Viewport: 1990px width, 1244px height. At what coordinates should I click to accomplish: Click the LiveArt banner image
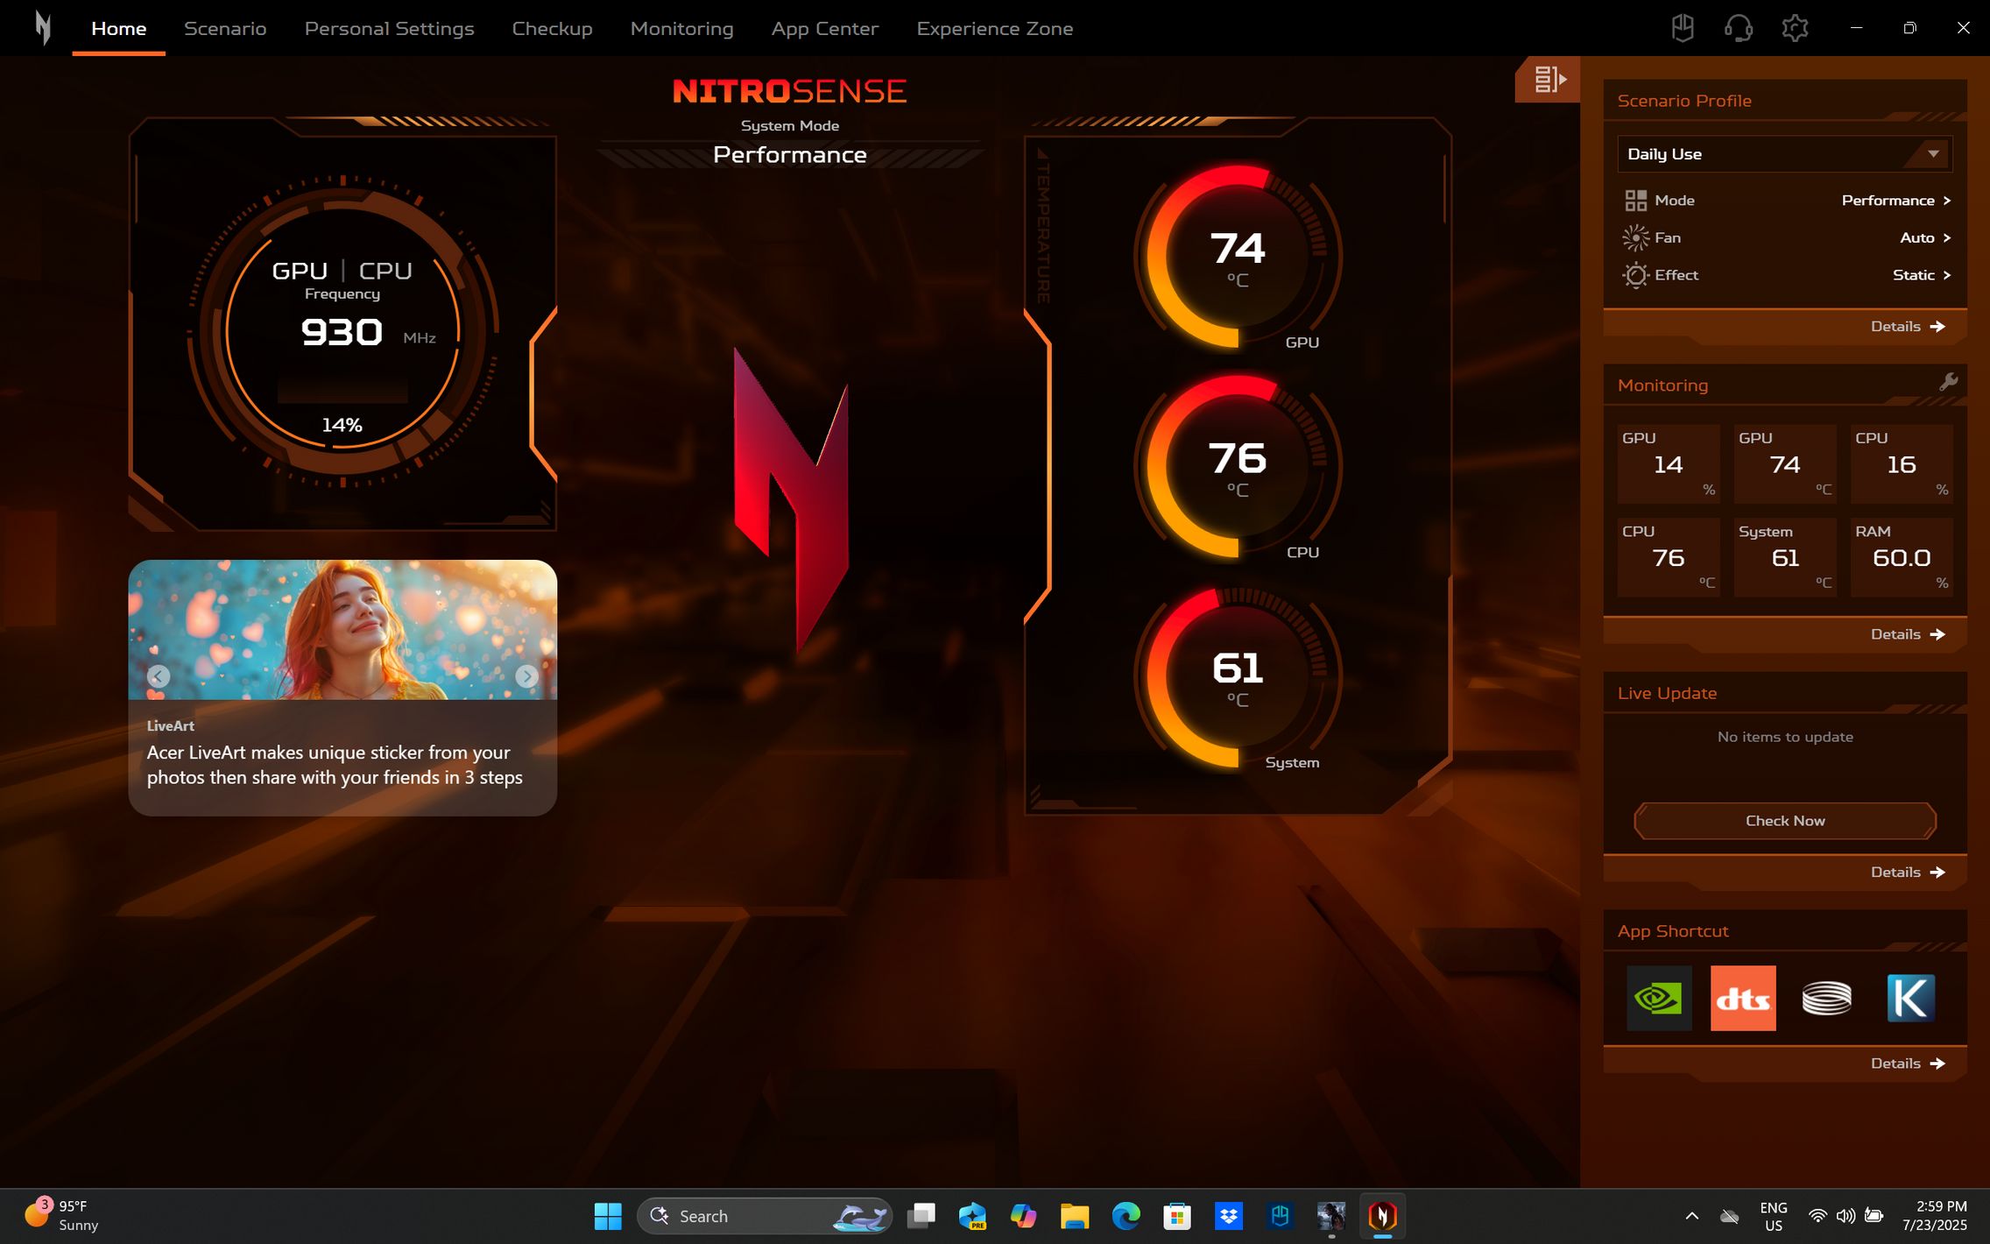click(342, 630)
